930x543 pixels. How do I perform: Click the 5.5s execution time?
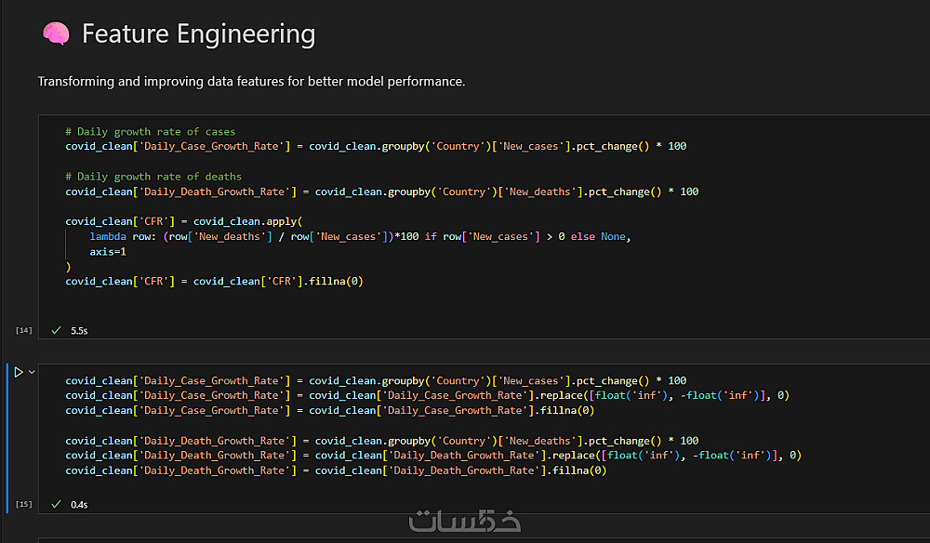(79, 330)
